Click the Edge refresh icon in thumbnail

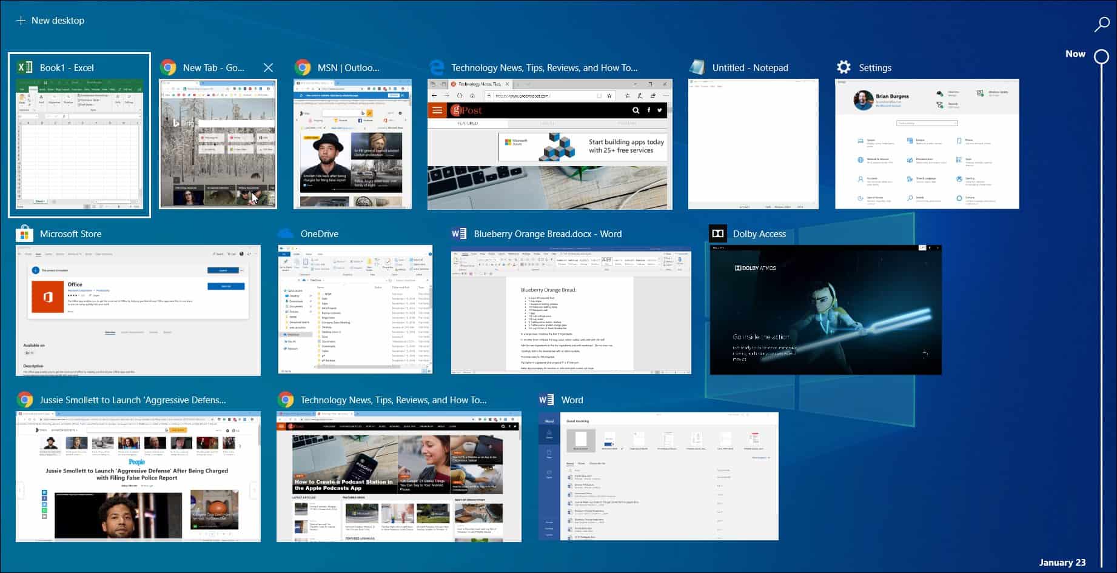(459, 96)
